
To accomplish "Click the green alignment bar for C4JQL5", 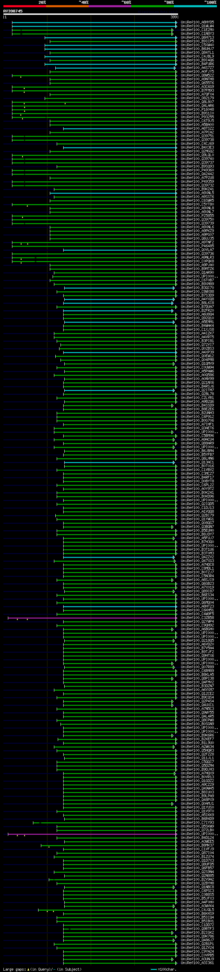I will [107, 910].
